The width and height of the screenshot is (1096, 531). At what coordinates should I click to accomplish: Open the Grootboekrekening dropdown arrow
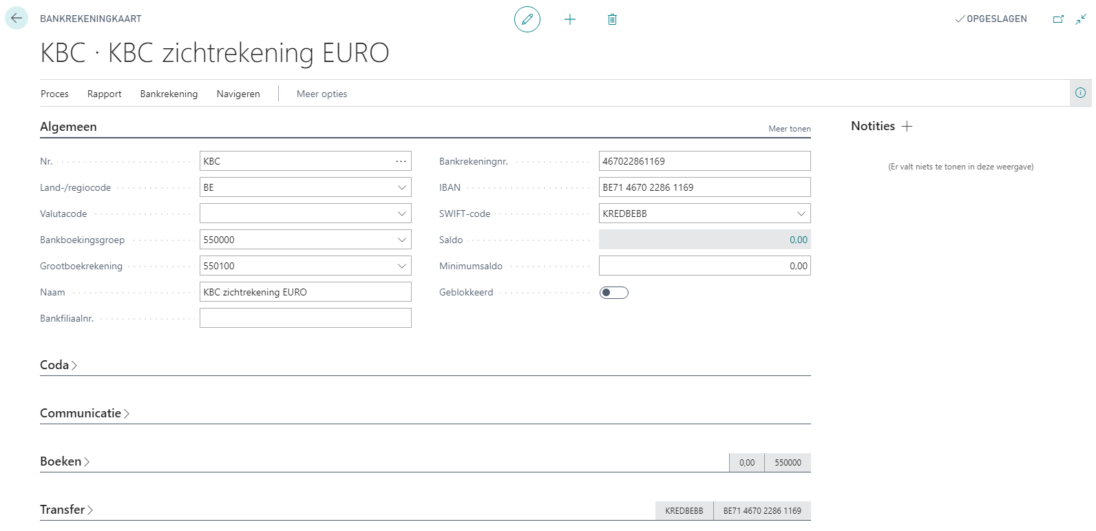tap(402, 266)
